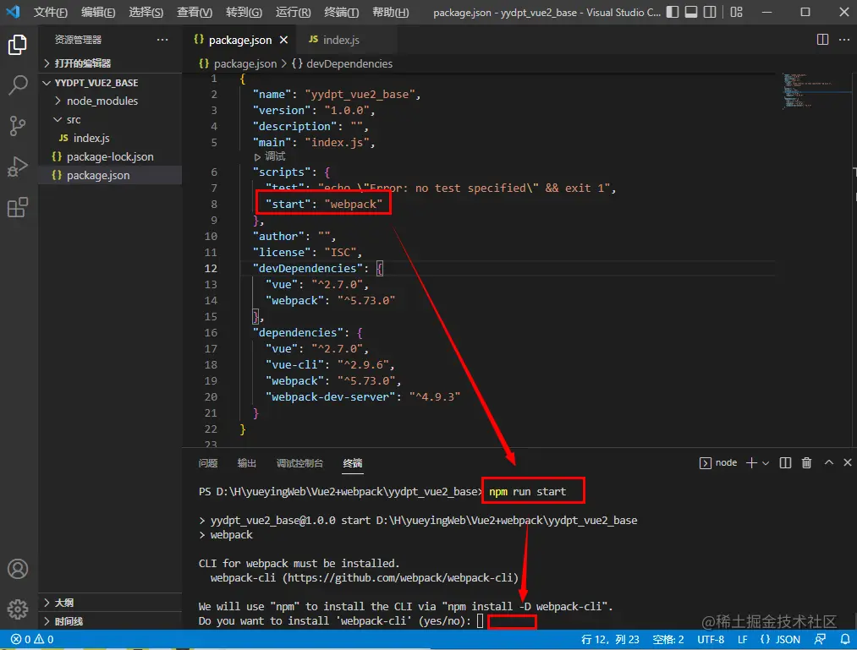Open the Run and Debug view
Viewport: 857px width, 650px height.
[18, 167]
